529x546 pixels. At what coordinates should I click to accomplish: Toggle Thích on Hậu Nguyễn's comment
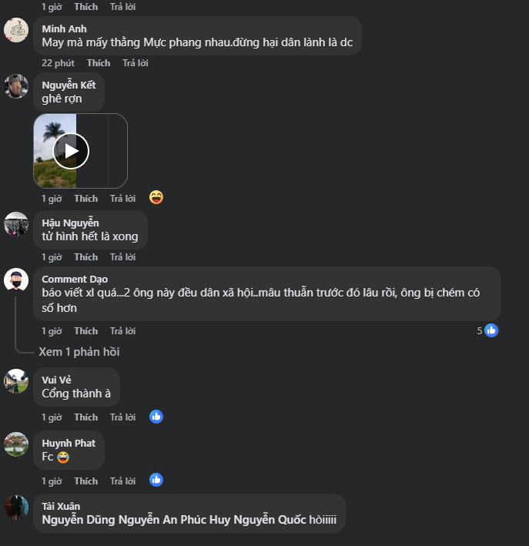[x=86, y=257]
